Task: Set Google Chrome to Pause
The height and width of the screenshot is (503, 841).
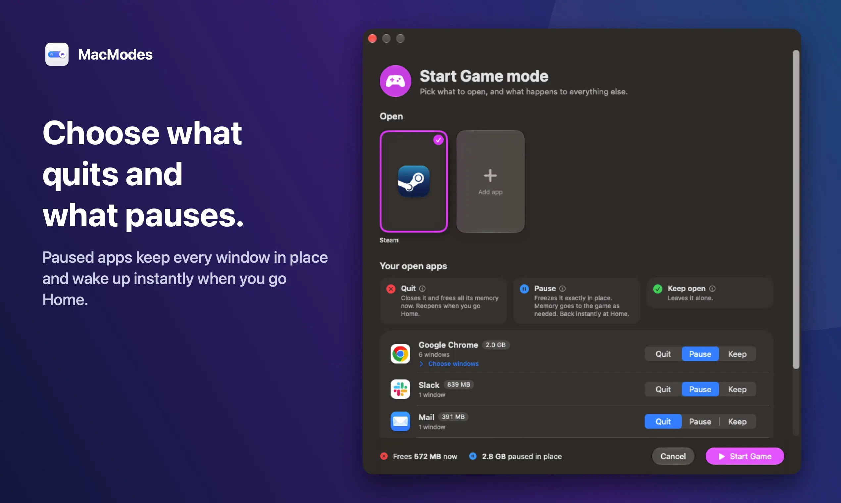Action: coord(700,354)
